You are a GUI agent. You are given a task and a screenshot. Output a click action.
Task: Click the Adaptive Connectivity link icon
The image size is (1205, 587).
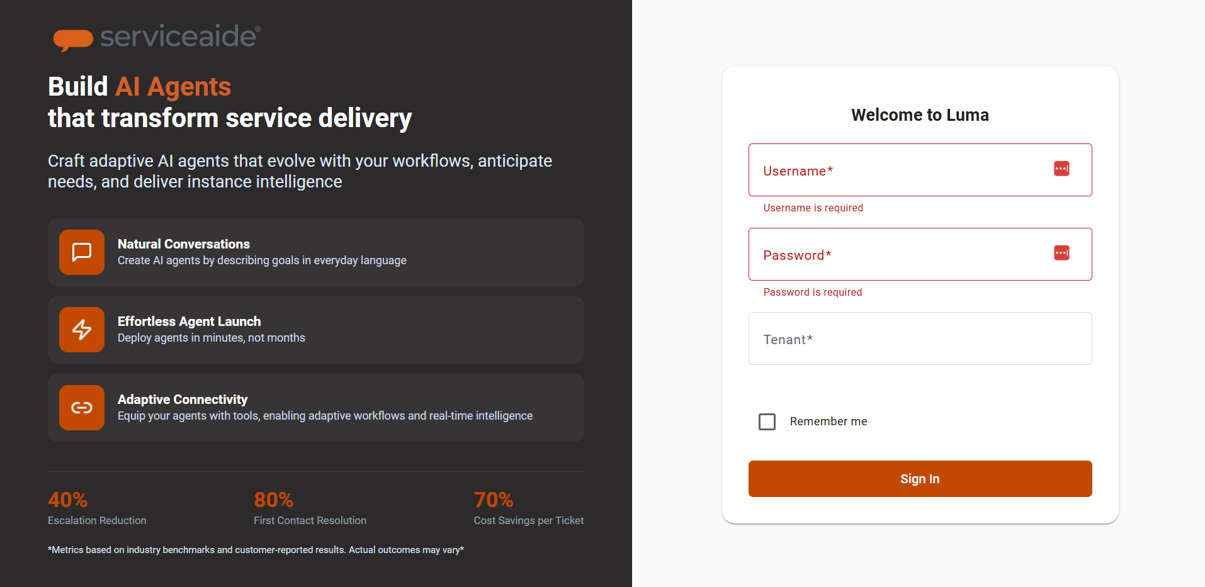click(x=82, y=408)
